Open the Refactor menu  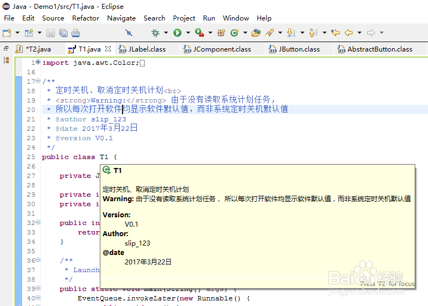85,18
